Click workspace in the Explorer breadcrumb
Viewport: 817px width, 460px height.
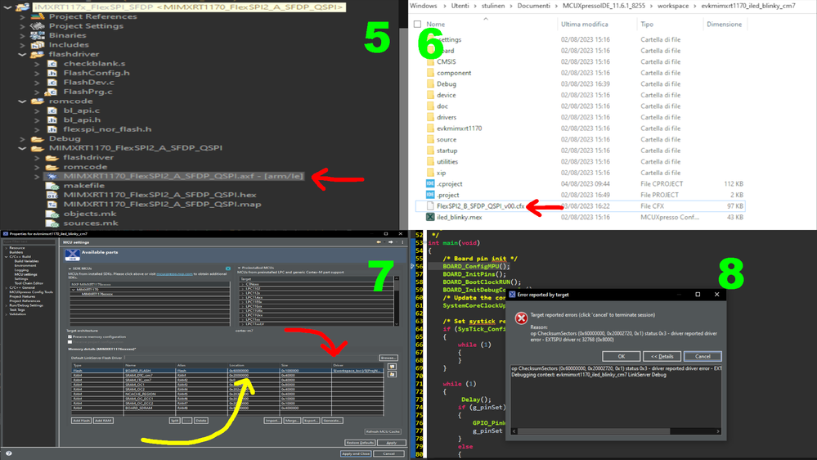(x=672, y=6)
